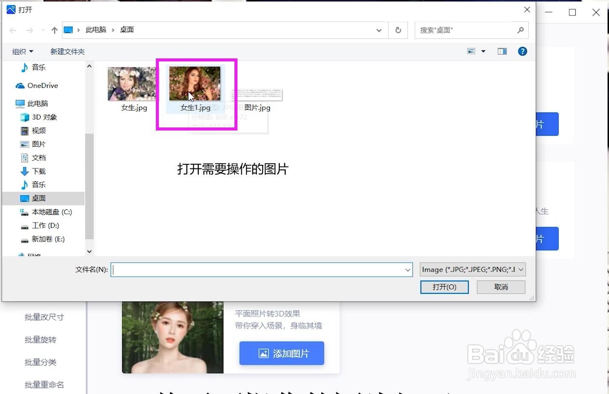Go back using the back arrow
609x394 pixels.
click(x=13, y=30)
